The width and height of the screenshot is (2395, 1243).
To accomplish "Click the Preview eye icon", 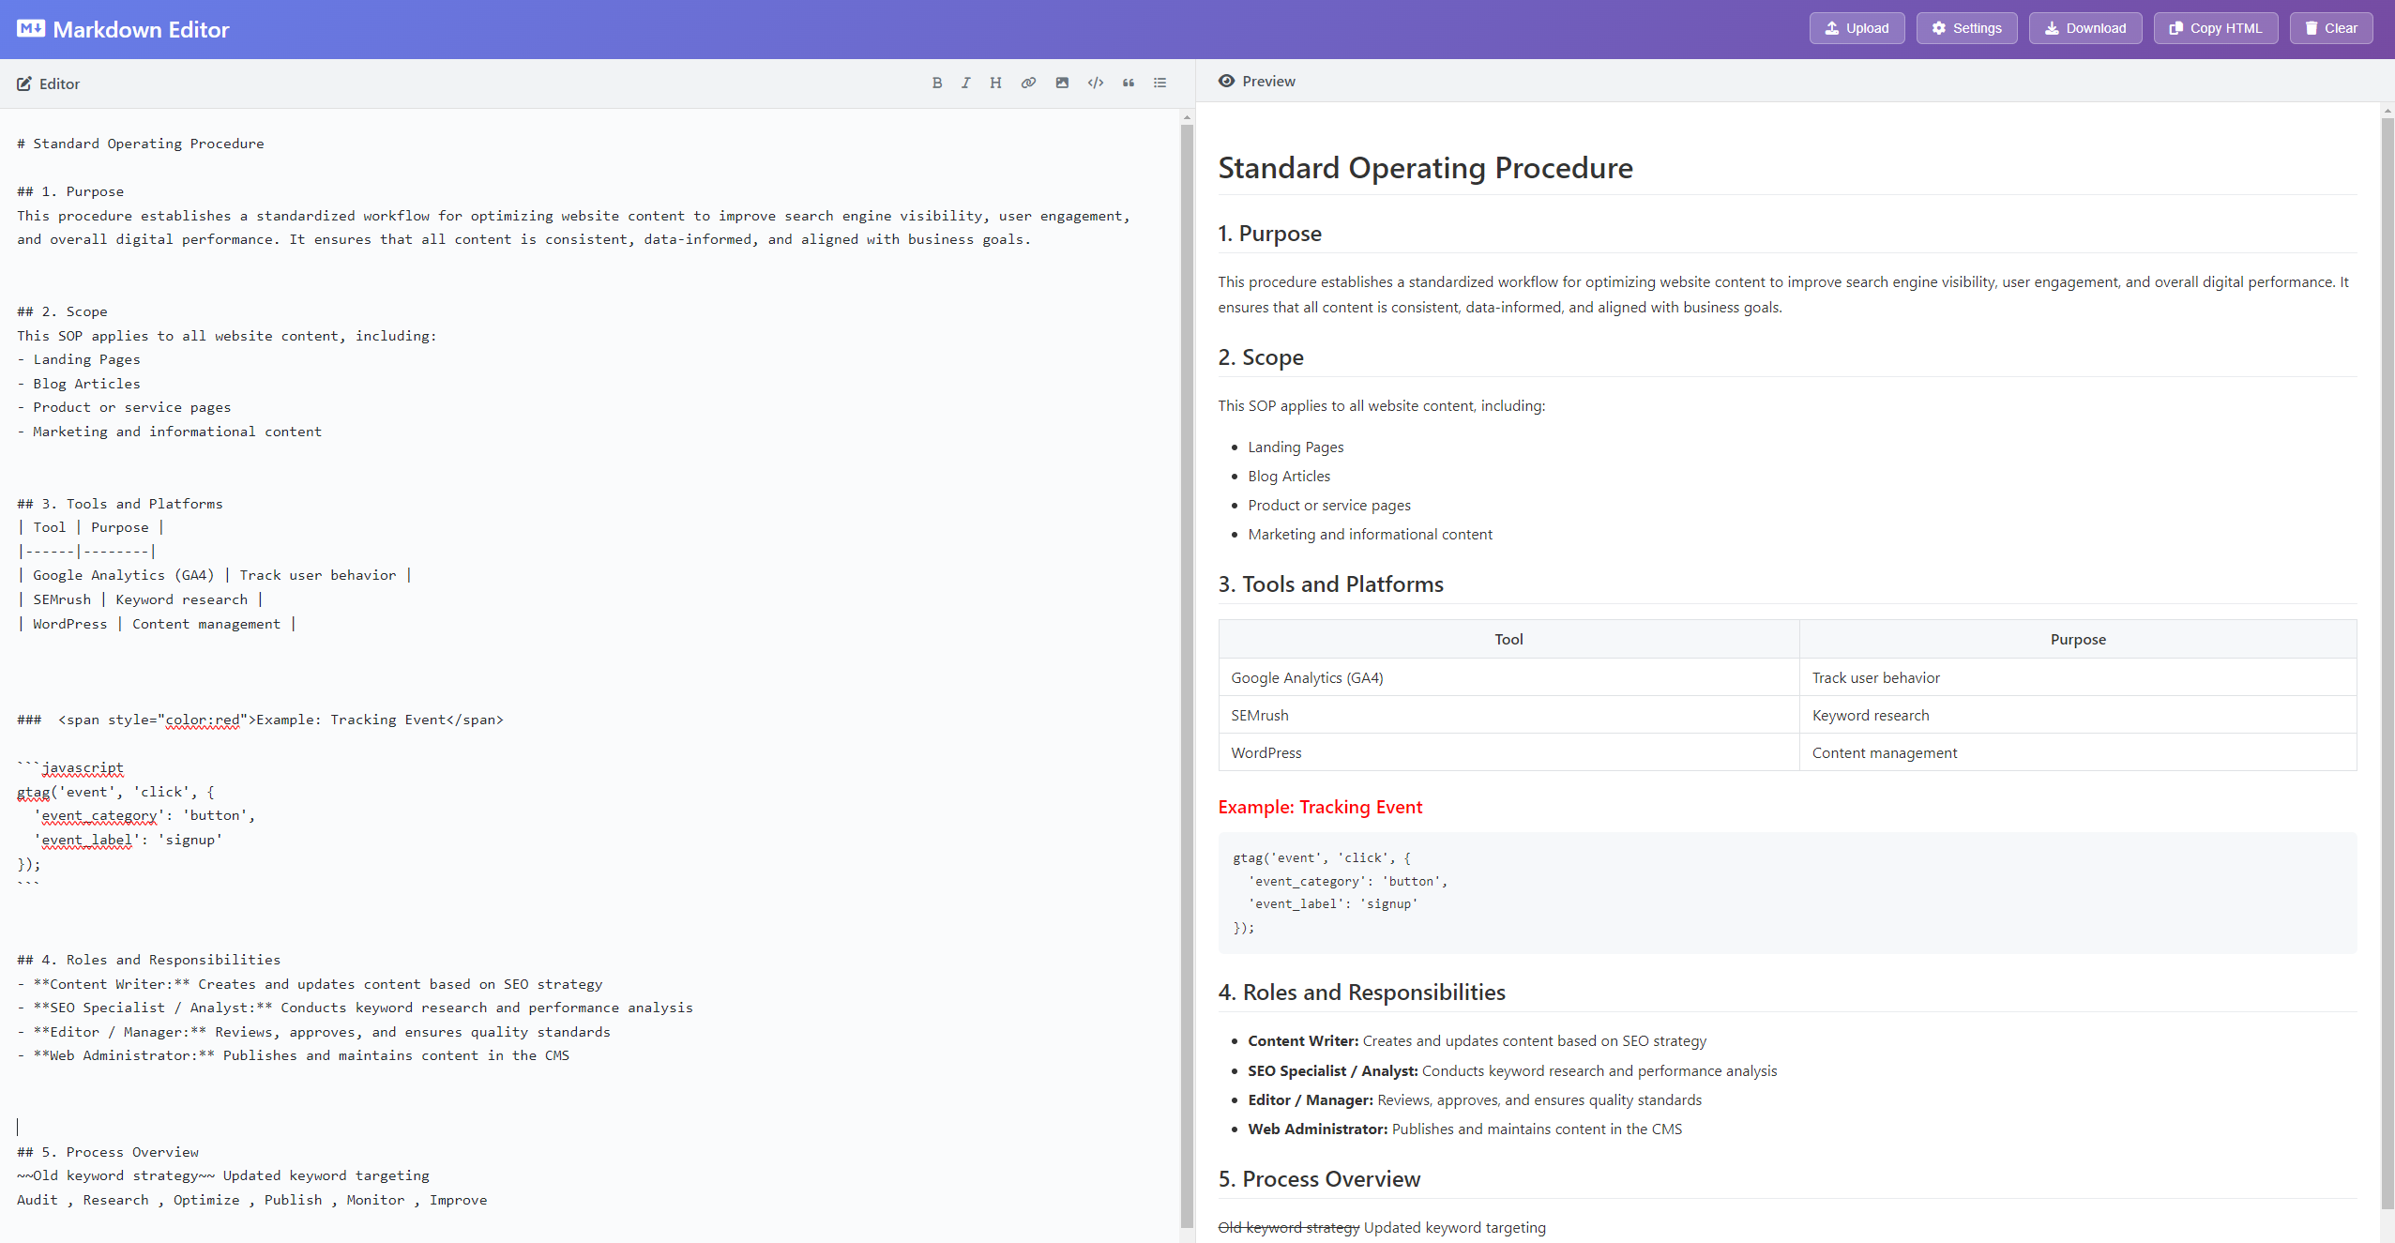I will coord(1226,82).
